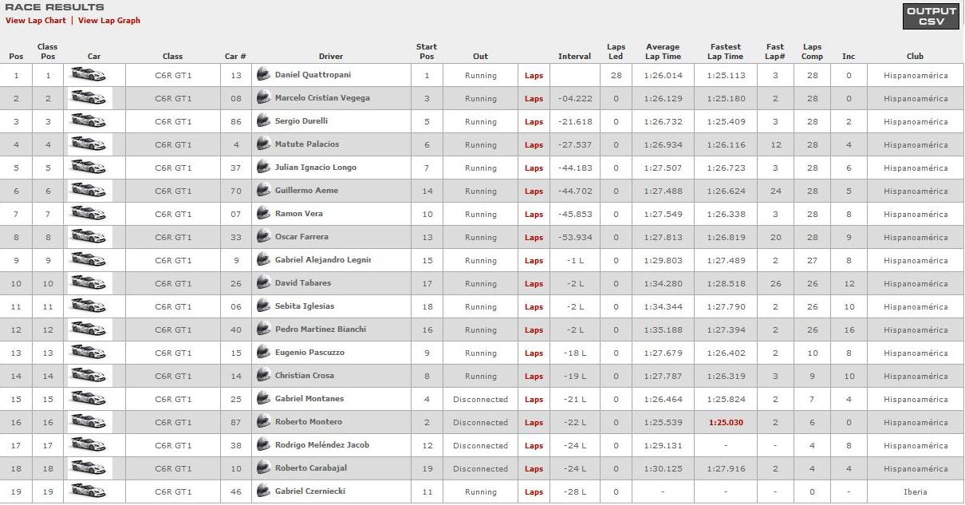The height and width of the screenshot is (505, 965).
Task: Open Laps link for Guillermo Aeme
Action: pyautogui.click(x=534, y=191)
